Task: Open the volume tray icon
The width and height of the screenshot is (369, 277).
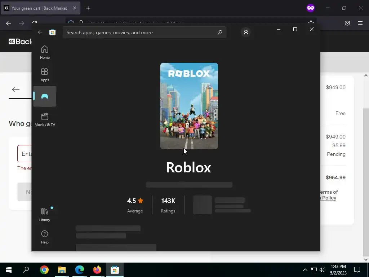Action: pyautogui.click(x=322, y=270)
